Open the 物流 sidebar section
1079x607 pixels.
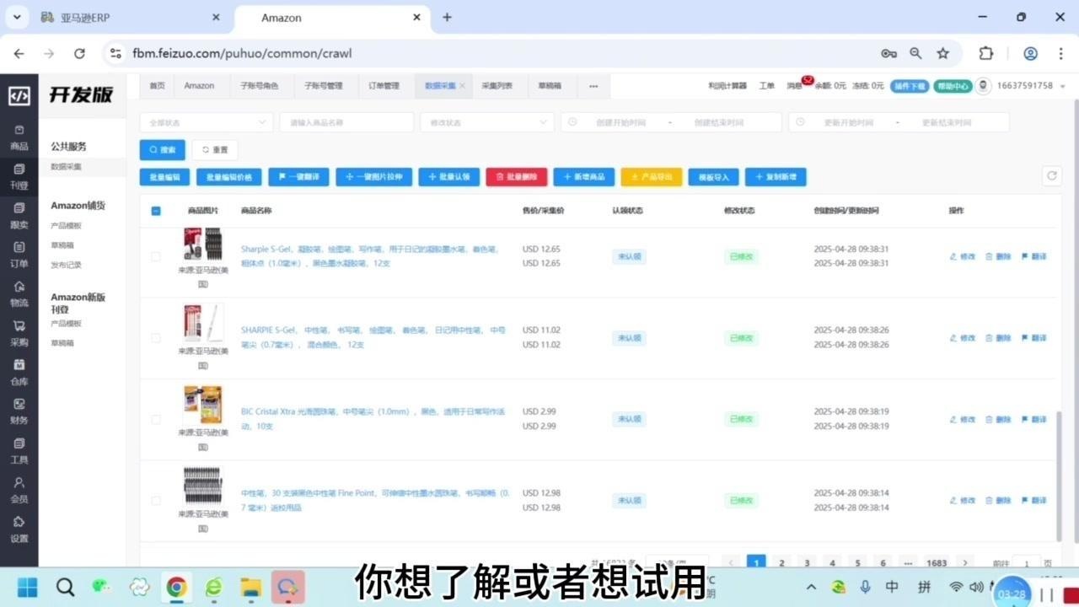(19, 294)
